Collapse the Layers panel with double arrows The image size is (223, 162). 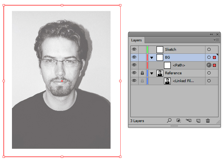[x=211, y=35]
